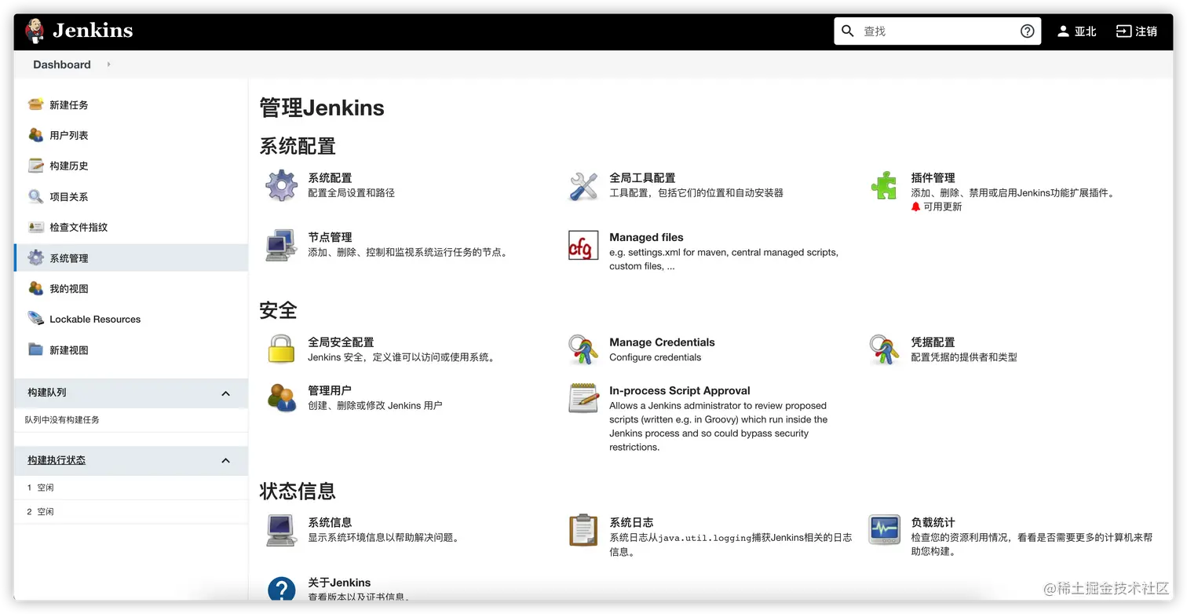Open the Manage Credentials link

(662, 342)
